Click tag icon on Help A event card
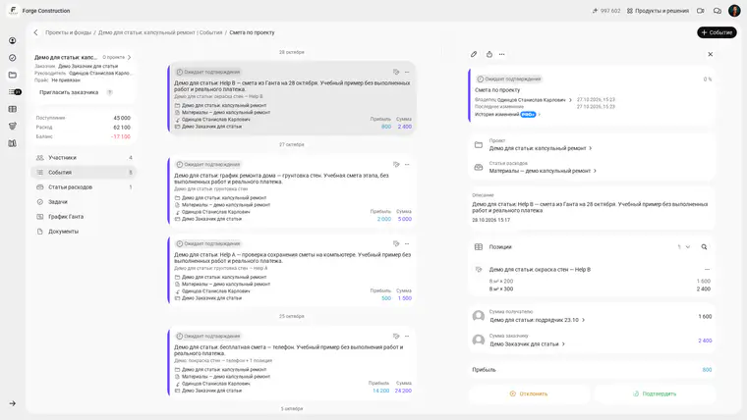 click(x=396, y=243)
